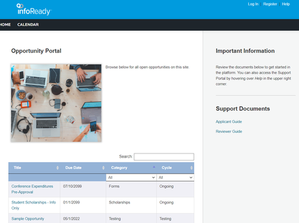Open Student Scholarships - Info Only opportunity
Image resolution: width=299 pixels, height=223 pixels.
pyautogui.click(x=34, y=205)
